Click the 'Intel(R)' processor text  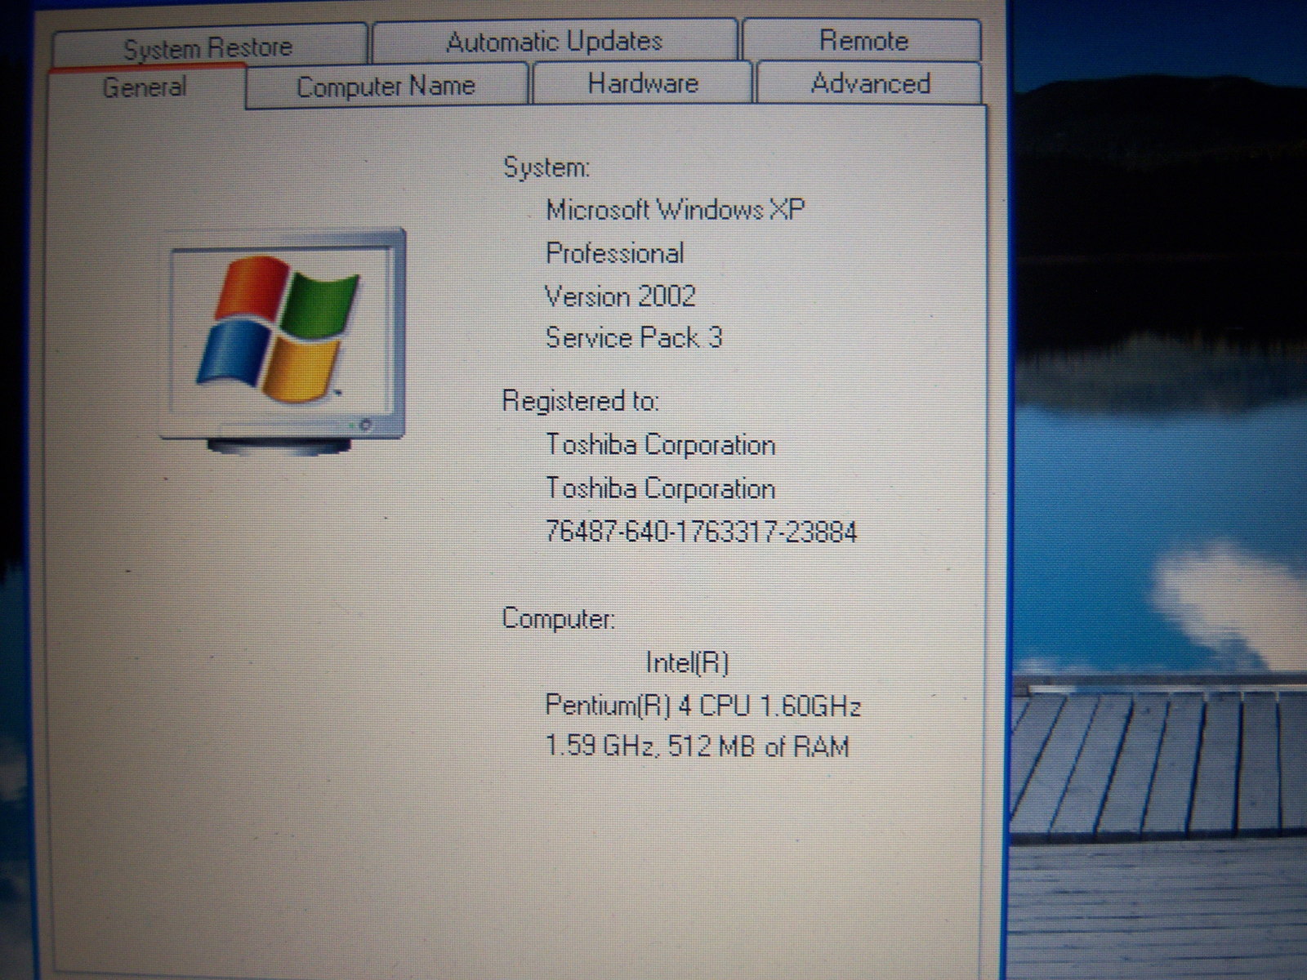(687, 662)
